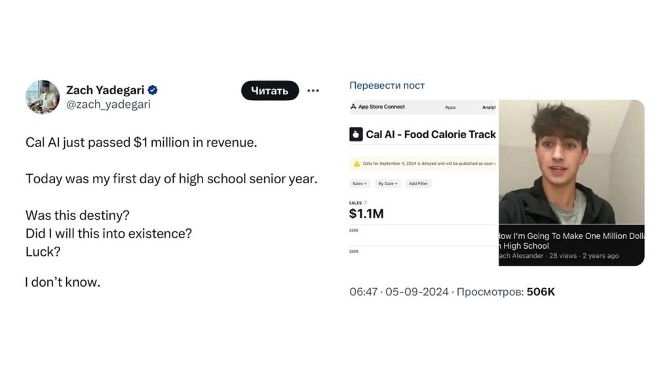Click the App Store Connect logo icon
The width and height of the screenshot is (671, 377).
353,107
